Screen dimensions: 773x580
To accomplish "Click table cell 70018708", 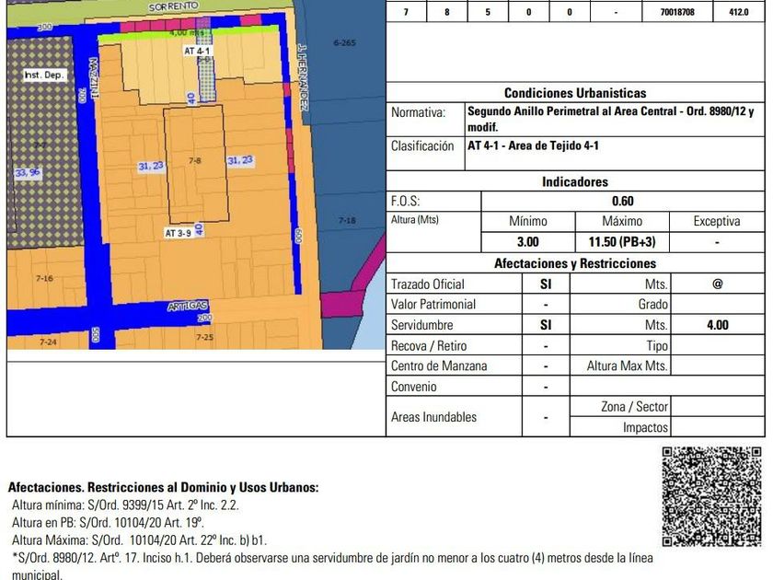I will 677,12.
